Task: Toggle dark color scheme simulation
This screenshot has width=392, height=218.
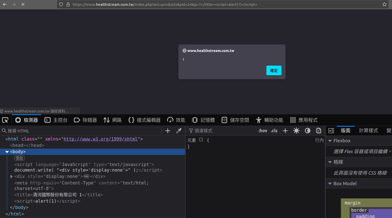Action: coord(307,131)
